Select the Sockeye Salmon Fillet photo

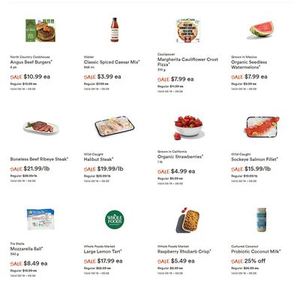tap(262, 127)
